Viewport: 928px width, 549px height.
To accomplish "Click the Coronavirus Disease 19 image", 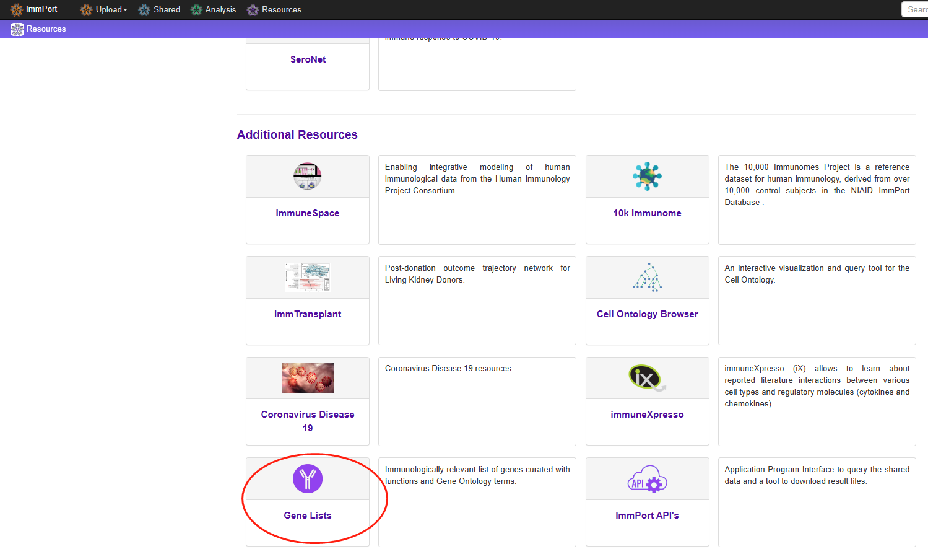I will (308, 378).
